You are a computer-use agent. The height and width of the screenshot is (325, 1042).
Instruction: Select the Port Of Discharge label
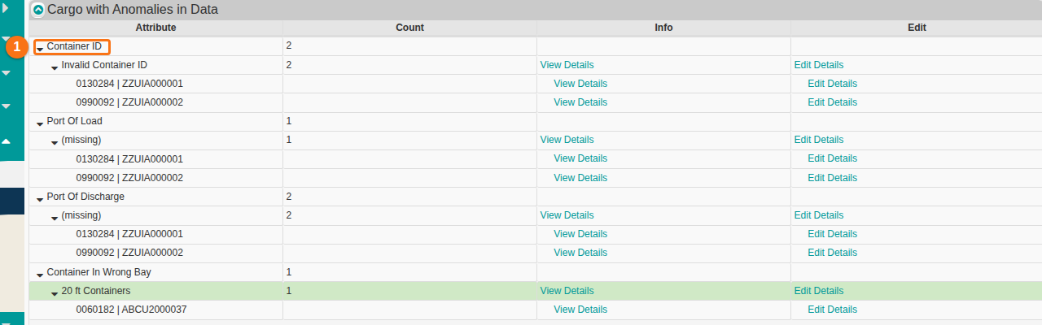tap(85, 197)
